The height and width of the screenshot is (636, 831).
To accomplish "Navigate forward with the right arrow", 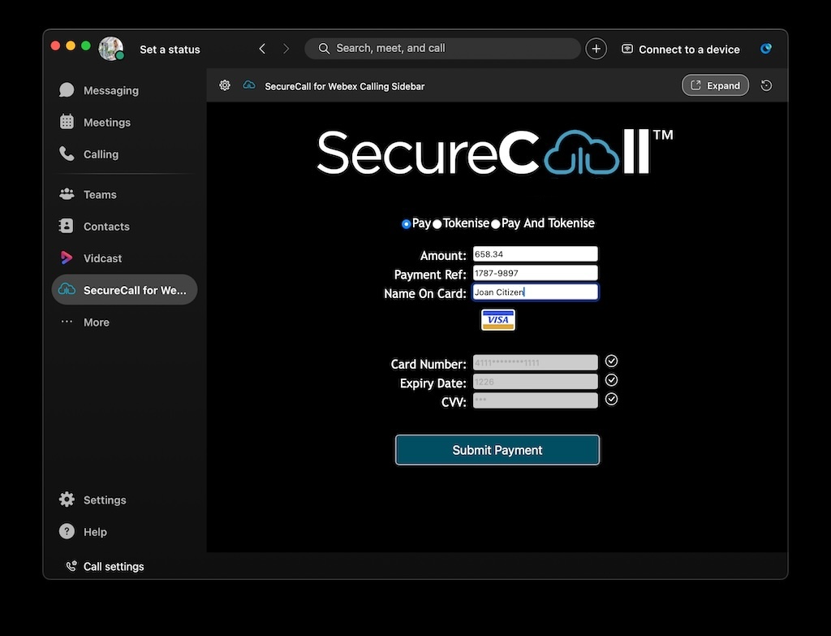I will [x=286, y=49].
